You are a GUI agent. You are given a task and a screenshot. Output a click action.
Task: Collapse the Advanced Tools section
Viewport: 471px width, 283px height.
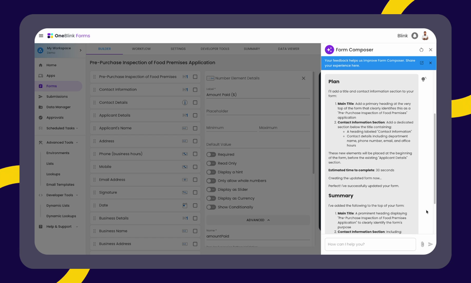click(77, 143)
